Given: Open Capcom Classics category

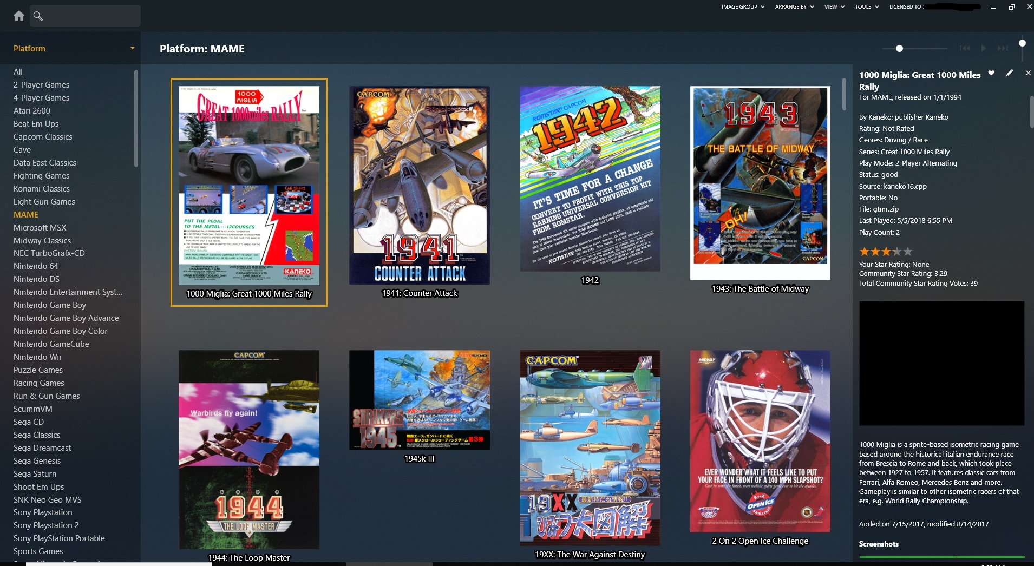Looking at the screenshot, I should click(x=43, y=136).
